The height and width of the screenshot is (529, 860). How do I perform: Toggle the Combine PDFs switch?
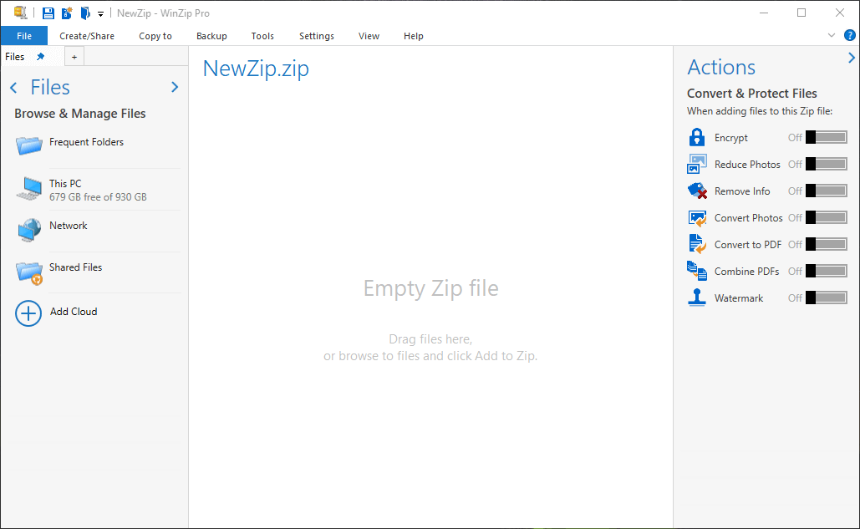click(826, 271)
